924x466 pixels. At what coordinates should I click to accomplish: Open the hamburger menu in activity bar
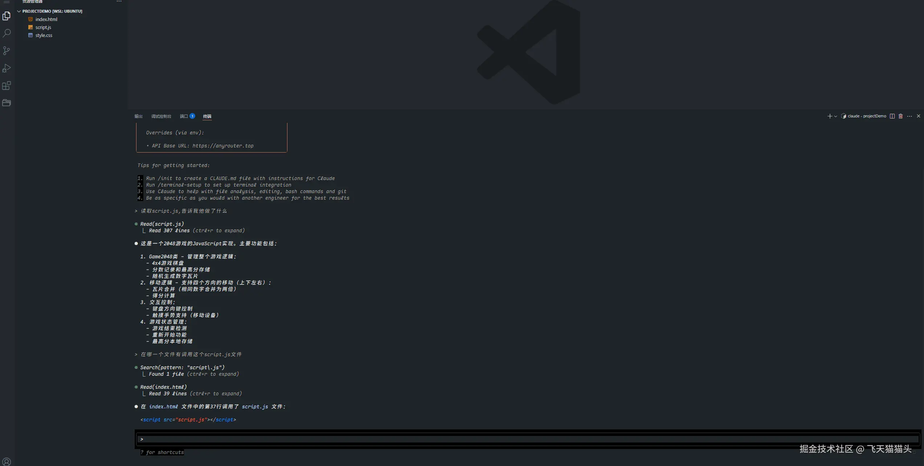click(7, 2)
